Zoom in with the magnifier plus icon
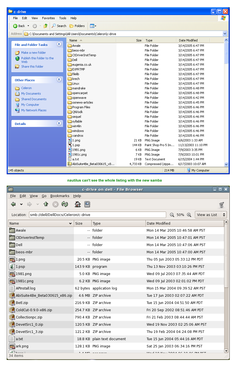The image size is (237, 373). (x=189, y=215)
